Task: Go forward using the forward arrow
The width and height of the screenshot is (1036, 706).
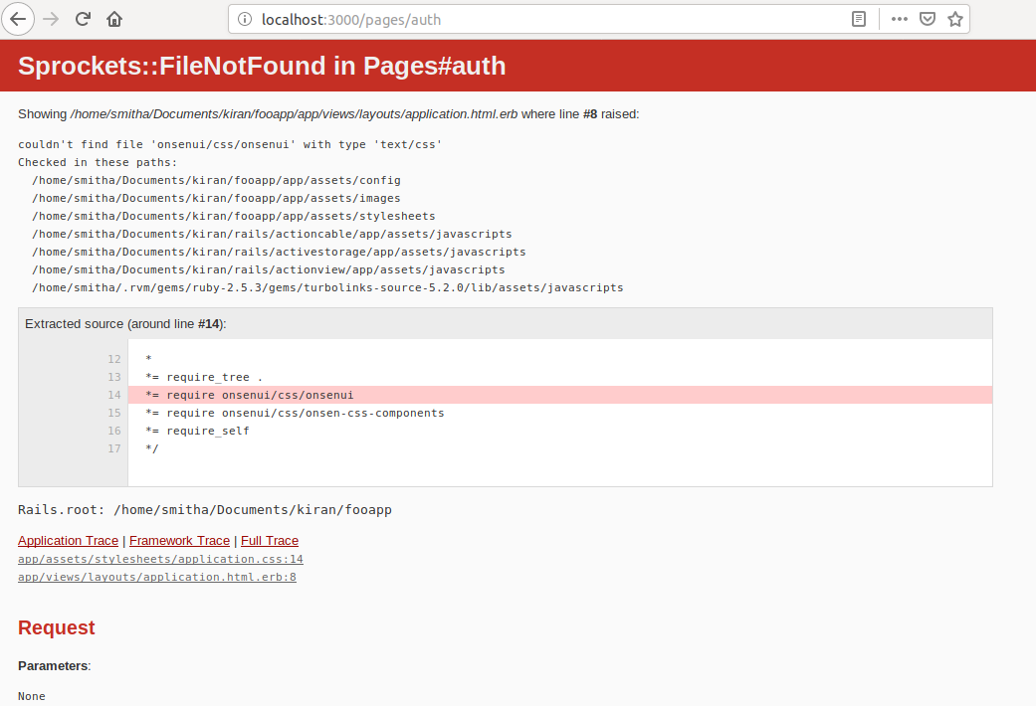Action: point(50,18)
